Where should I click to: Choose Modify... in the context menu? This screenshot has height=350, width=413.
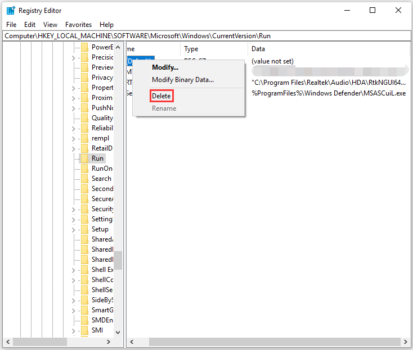165,67
